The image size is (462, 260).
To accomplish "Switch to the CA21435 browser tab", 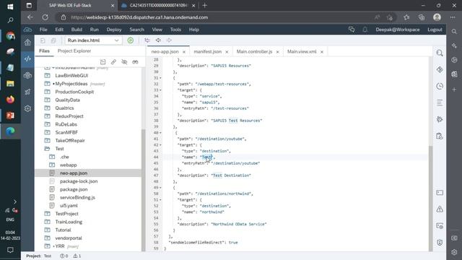I will (x=159, y=6).
